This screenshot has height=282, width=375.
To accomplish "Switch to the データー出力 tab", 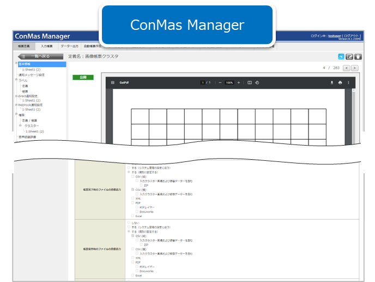I will (69, 47).
